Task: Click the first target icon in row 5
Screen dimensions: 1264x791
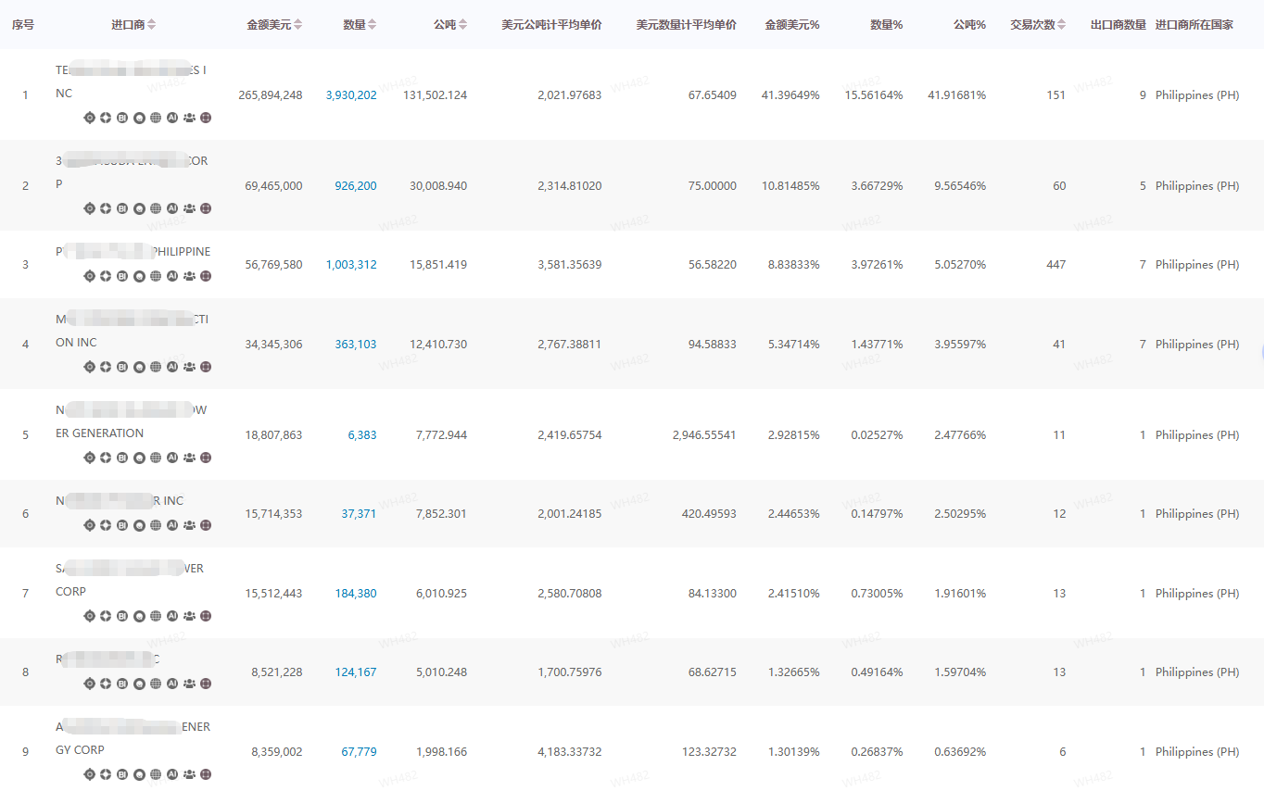Action: 90,458
